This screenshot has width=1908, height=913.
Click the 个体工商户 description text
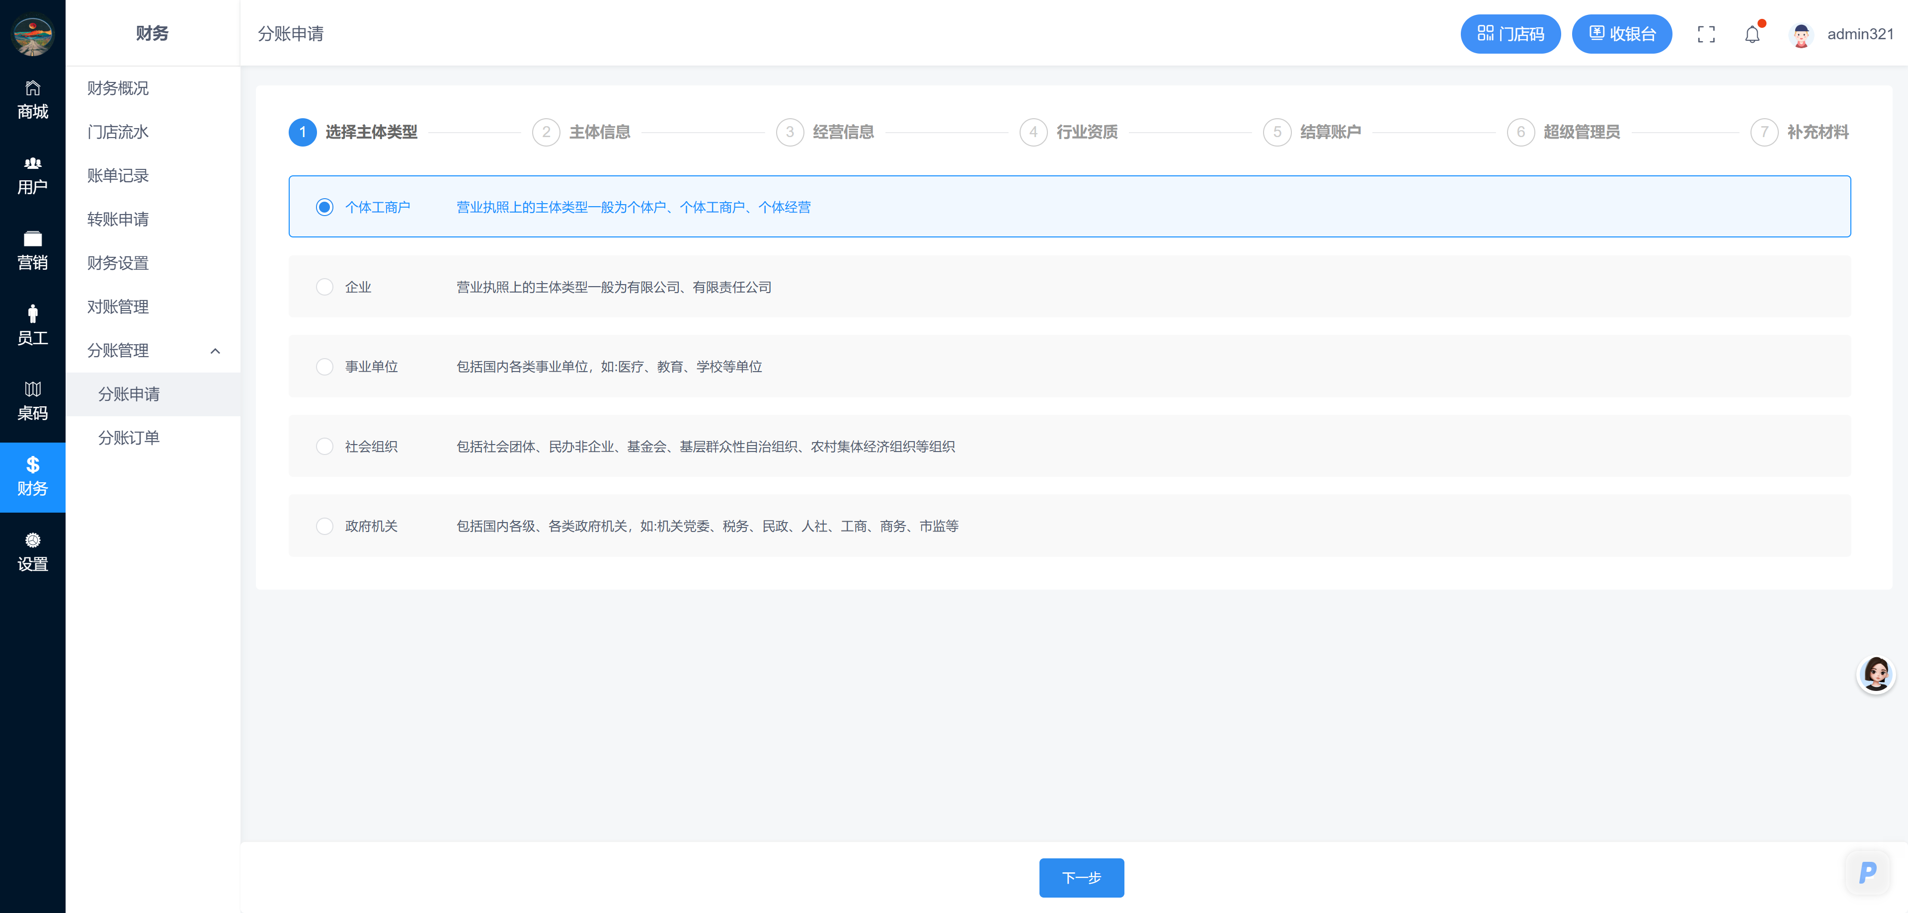pyautogui.click(x=634, y=207)
